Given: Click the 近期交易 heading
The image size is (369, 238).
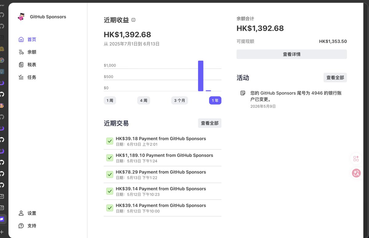Looking at the screenshot, I should coord(116,123).
